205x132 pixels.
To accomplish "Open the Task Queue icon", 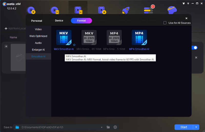I will (x=149, y=10).
